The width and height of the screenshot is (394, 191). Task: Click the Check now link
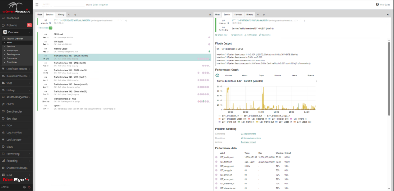tap(222, 35)
